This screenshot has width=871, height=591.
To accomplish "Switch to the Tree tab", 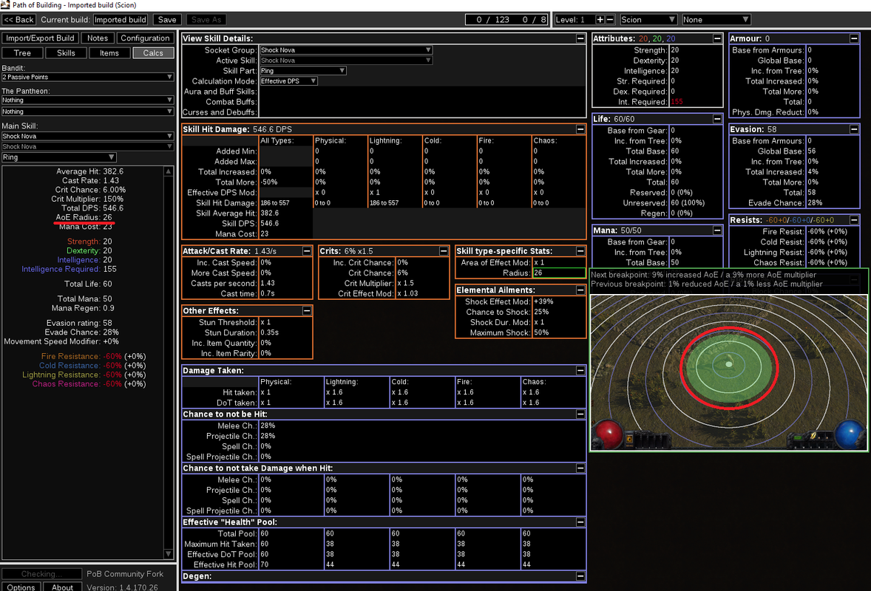I will point(22,52).
